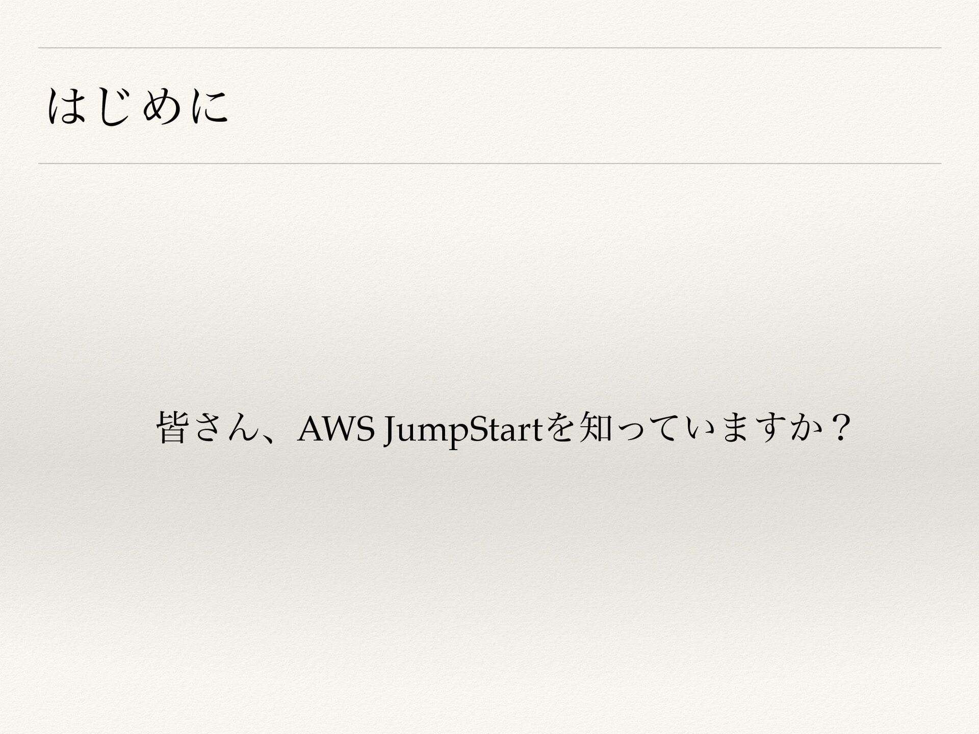Select the word AWS in the sentence
Image resolution: width=979 pixels, height=734 pixels.
(x=337, y=429)
